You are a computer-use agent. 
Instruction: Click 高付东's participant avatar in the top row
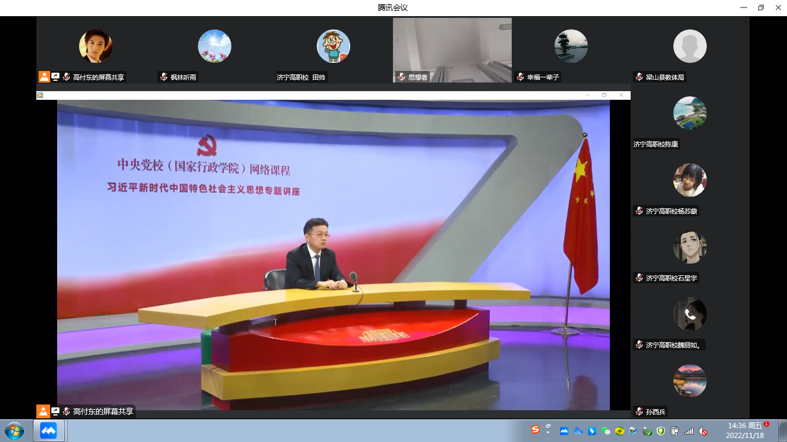96,46
